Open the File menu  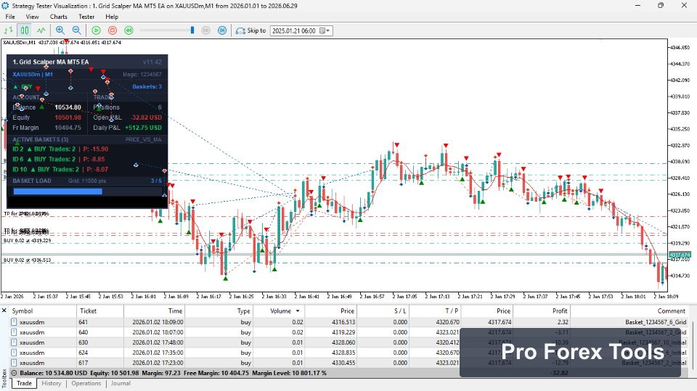click(x=9, y=17)
